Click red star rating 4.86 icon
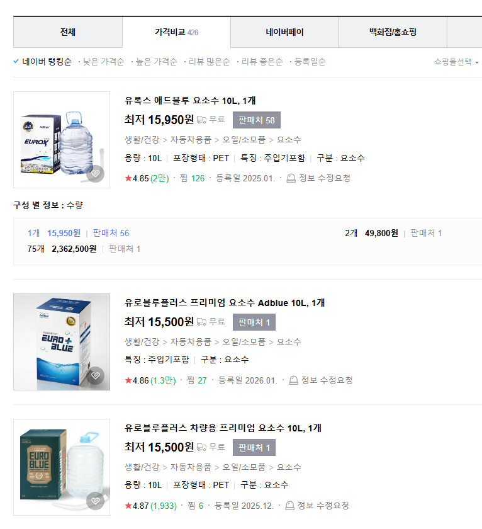 click(128, 380)
